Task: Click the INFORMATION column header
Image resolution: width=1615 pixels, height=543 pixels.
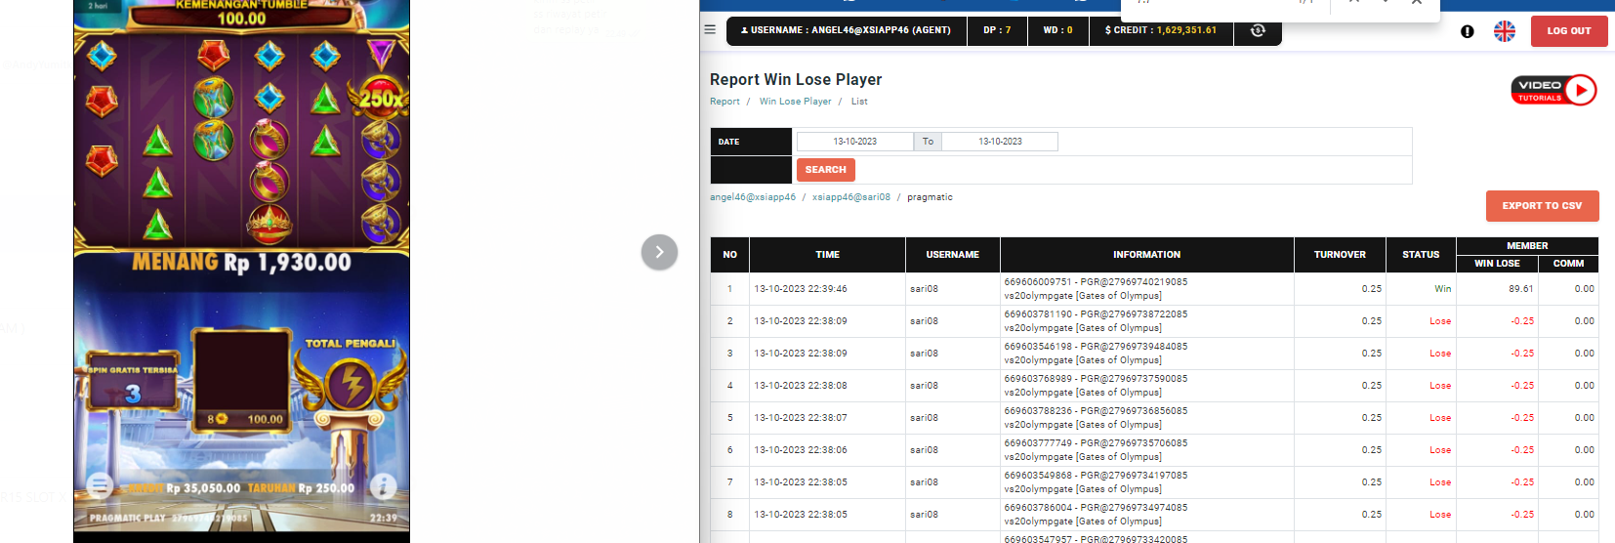Action: tap(1146, 255)
